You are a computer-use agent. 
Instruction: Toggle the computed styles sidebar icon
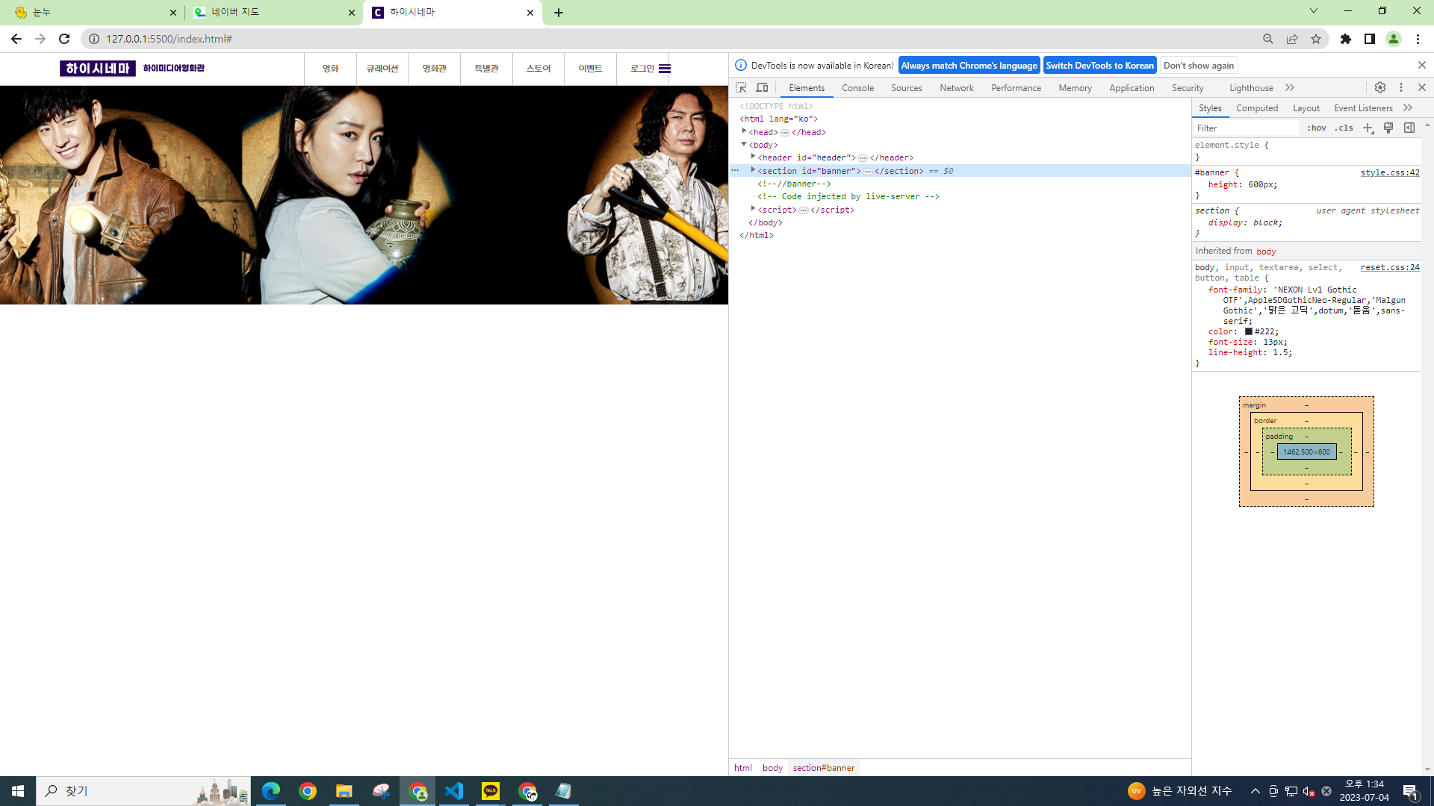click(x=1409, y=128)
